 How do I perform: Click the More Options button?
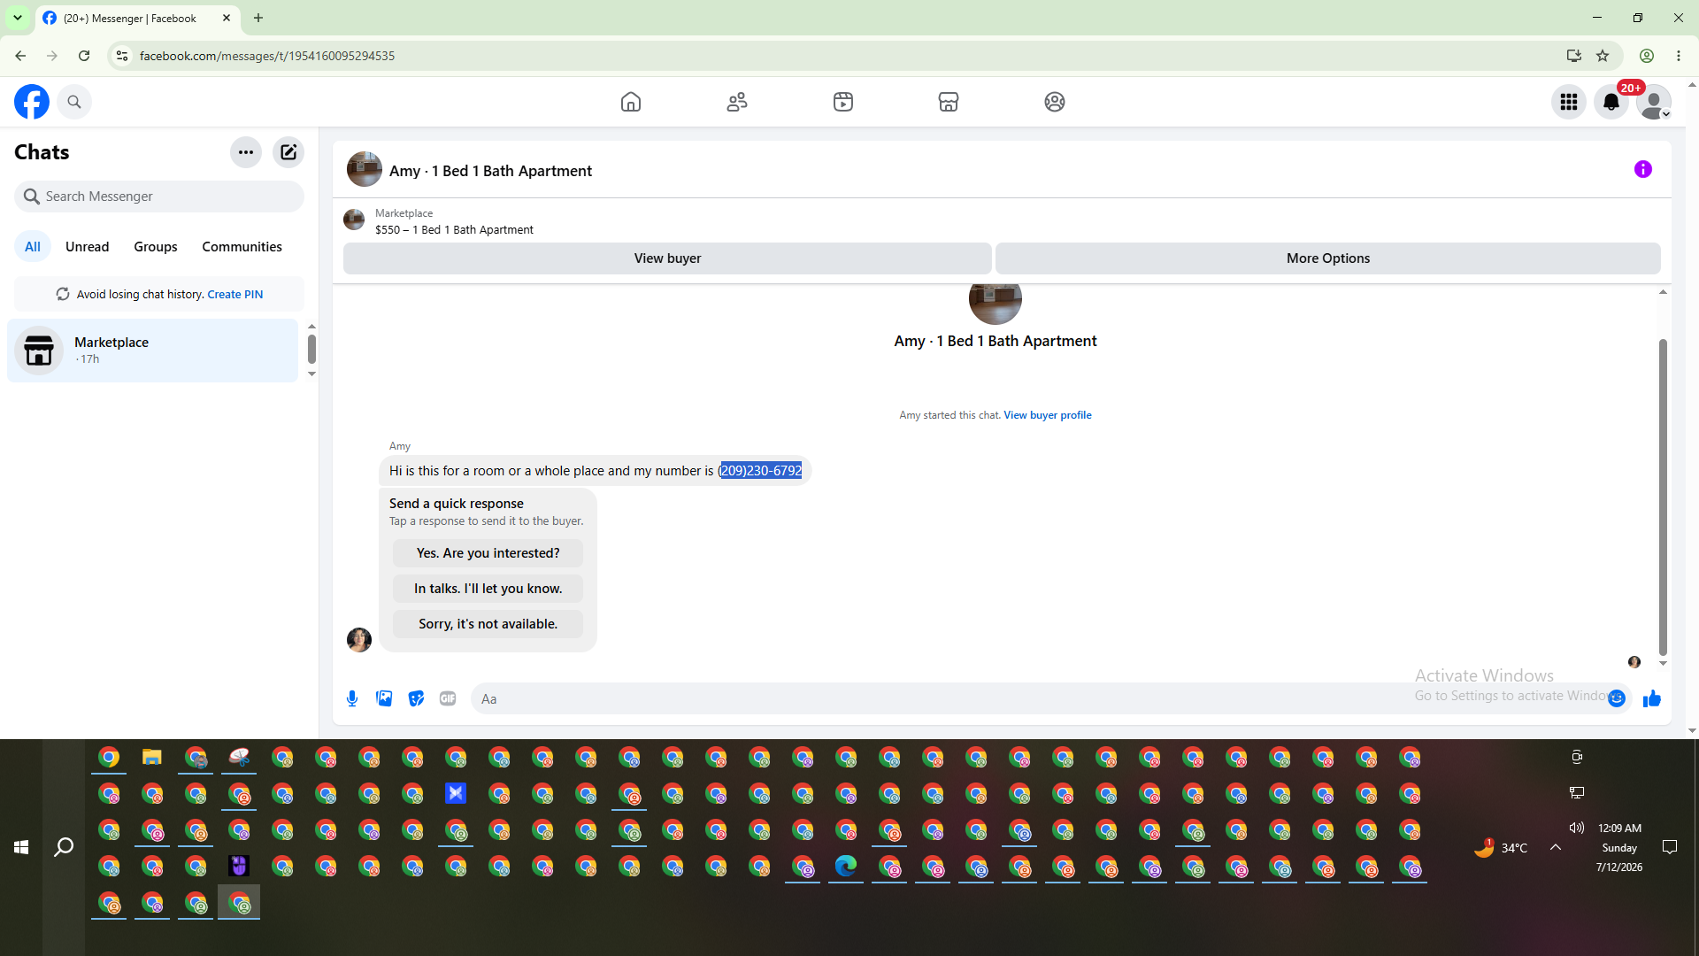click(x=1328, y=258)
